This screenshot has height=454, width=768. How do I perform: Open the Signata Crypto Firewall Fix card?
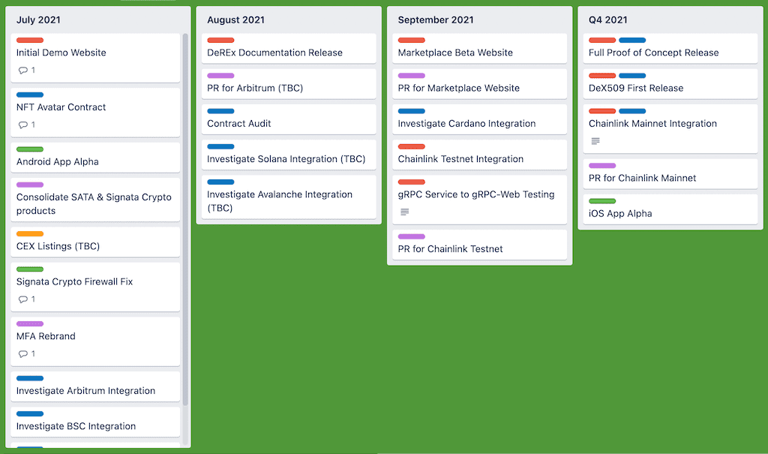tap(95, 287)
